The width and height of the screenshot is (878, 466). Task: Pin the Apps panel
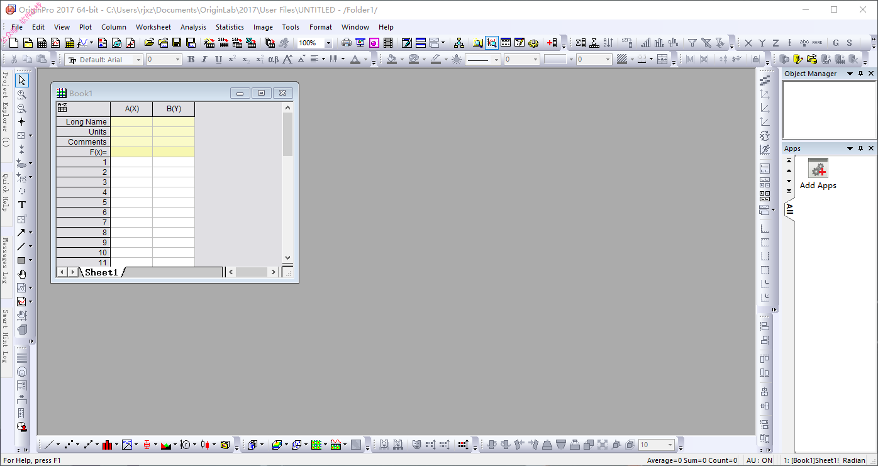(861, 148)
